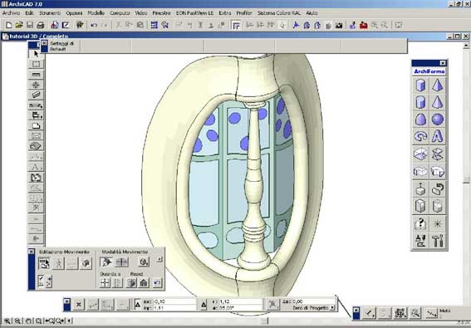Toggle the Modalità Movimento crosshair mode
The image size is (471, 328).
point(121,262)
